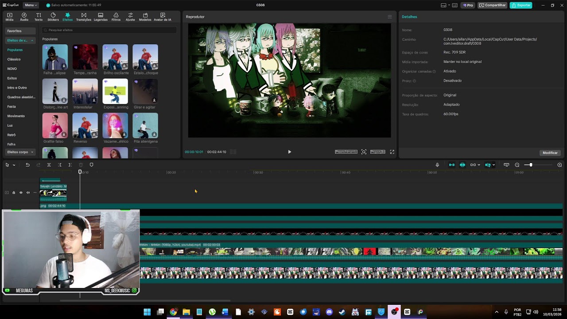567x319 pixels.
Task: Play the preview video
Action: pyautogui.click(x=290, y=152)
